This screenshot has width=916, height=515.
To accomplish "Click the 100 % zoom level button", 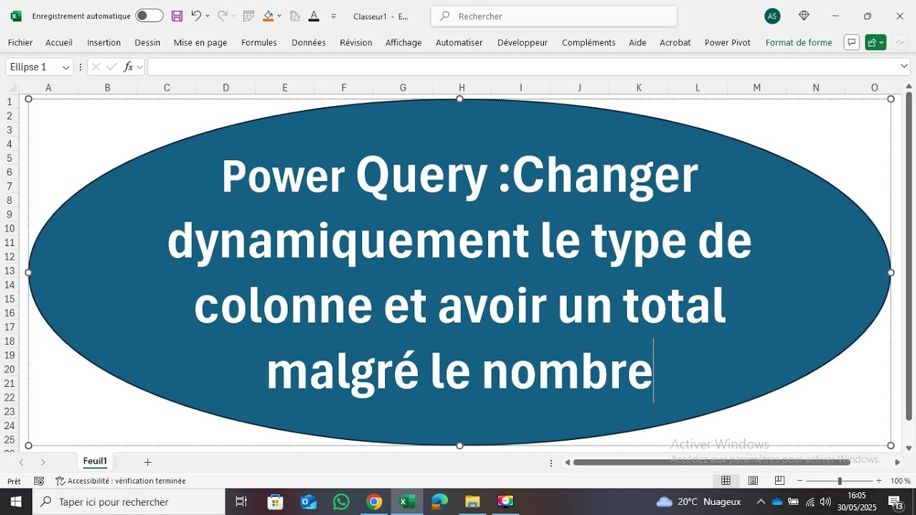I will pos(900,481).
